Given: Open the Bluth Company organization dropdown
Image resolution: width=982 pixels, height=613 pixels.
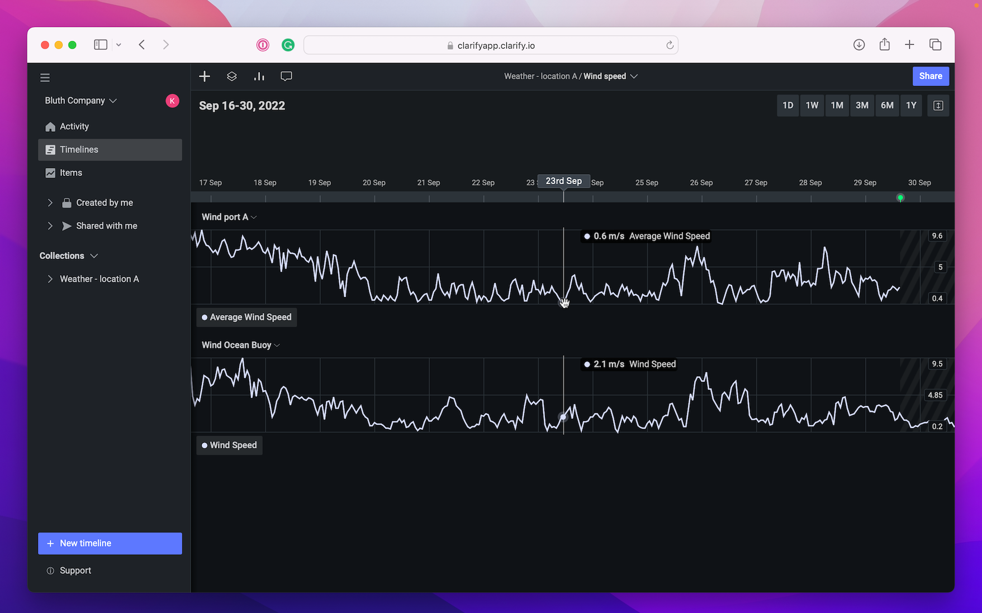Looking at the screenshot, I should coord(80,100).
